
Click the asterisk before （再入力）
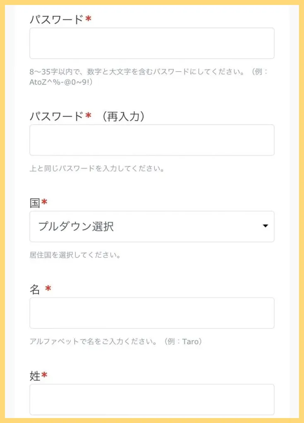(x=88, y=116)
